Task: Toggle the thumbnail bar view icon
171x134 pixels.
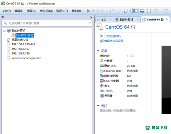Action: tap(142, 11)
